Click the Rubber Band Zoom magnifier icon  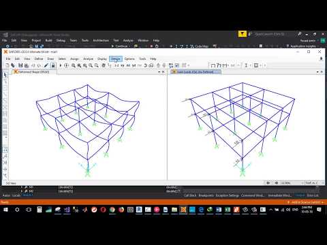74,65
